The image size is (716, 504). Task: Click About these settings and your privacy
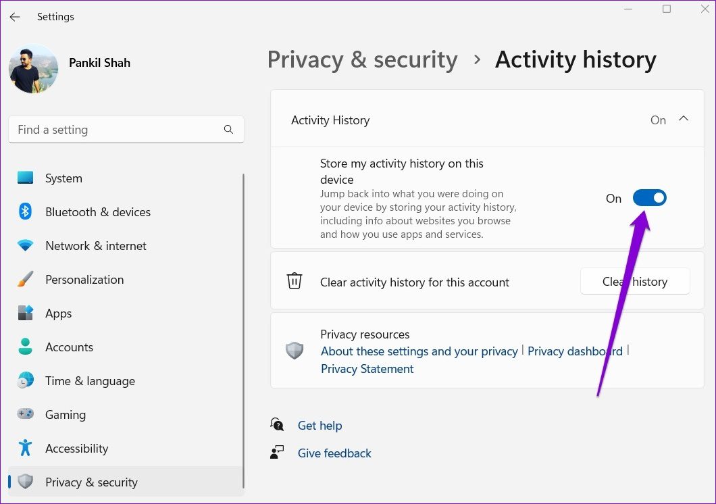tap(419, 351)
